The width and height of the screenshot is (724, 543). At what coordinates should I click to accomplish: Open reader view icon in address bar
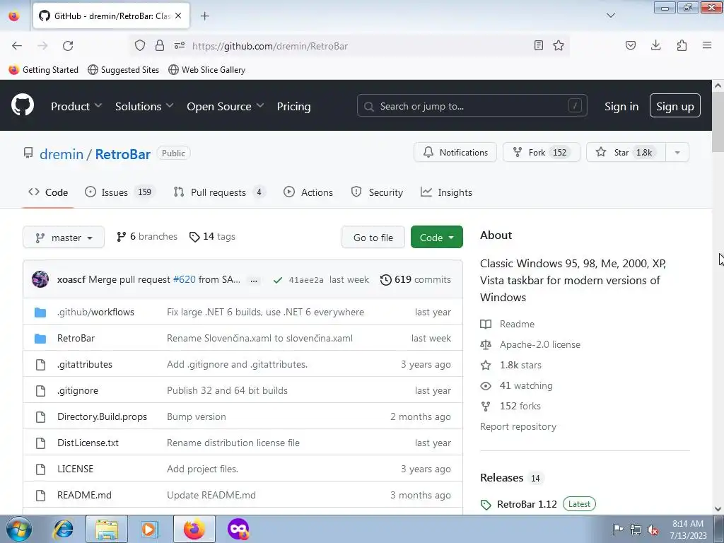tap(538, 45)
